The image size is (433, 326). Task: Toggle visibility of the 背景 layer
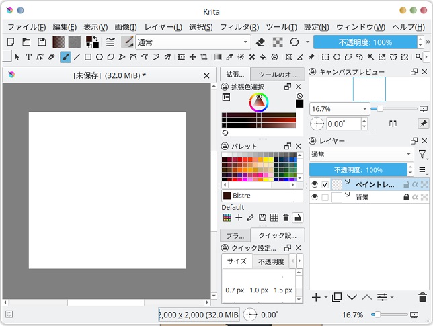click(x=314, y=197)
